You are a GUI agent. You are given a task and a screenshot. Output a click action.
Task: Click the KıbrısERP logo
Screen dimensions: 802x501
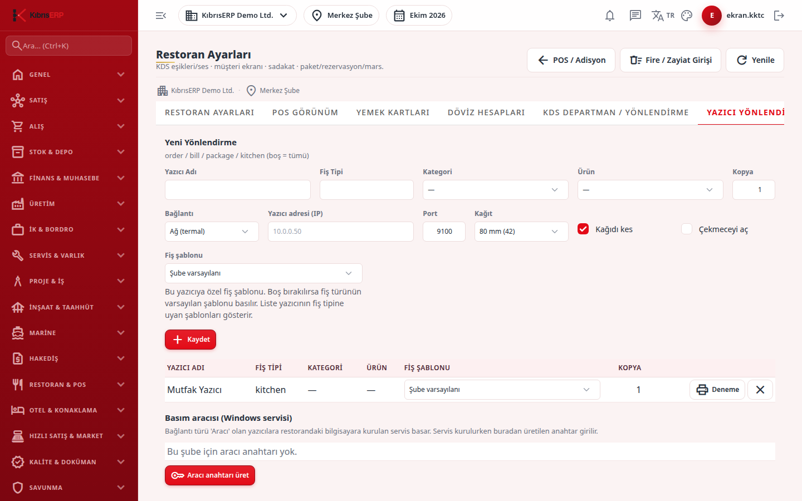point(38,15)
